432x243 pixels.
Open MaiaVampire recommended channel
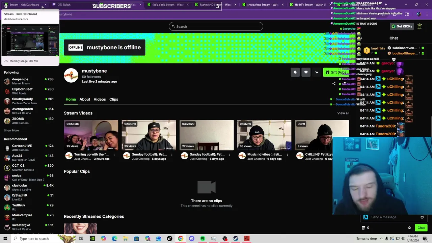click(x=29, y=217)
